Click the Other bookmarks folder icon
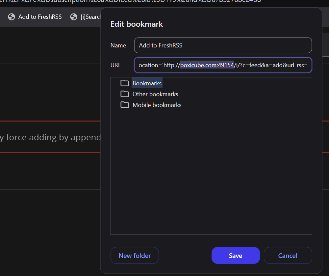This screenshot has height=276, width=329. pyautogui.click(x=125, y=94)
